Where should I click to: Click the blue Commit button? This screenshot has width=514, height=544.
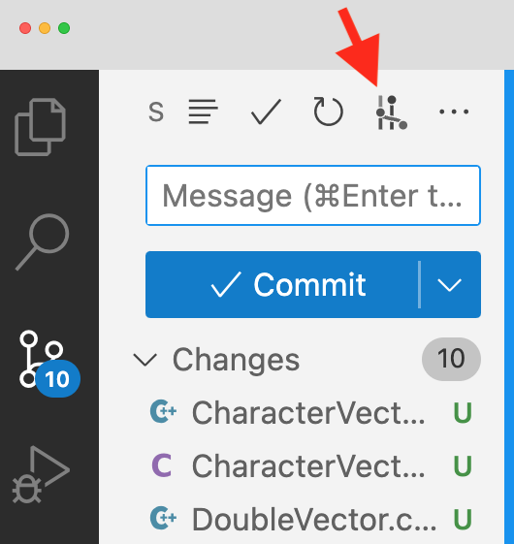[x=282, y=284]
